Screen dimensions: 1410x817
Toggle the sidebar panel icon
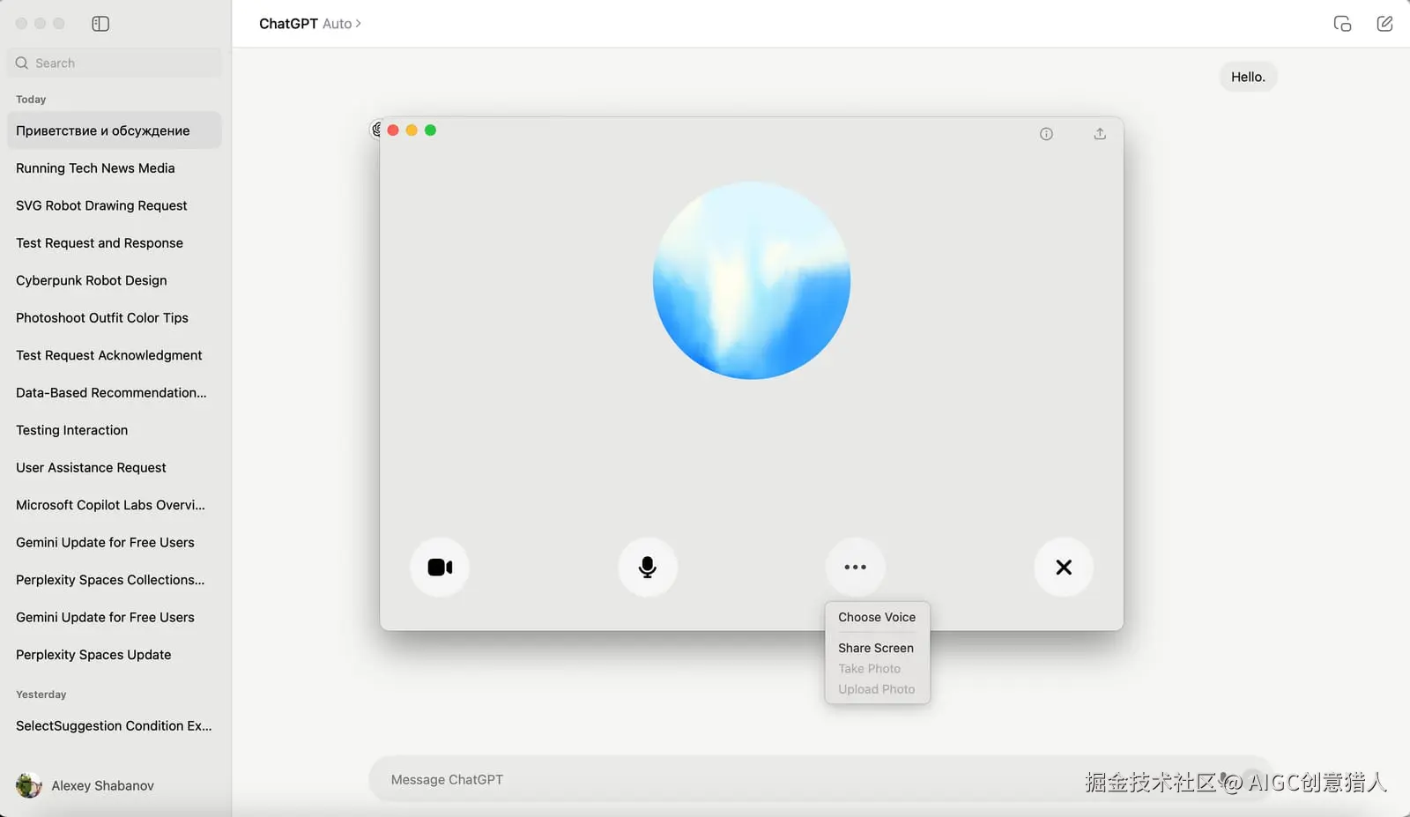tap(100, 24)
